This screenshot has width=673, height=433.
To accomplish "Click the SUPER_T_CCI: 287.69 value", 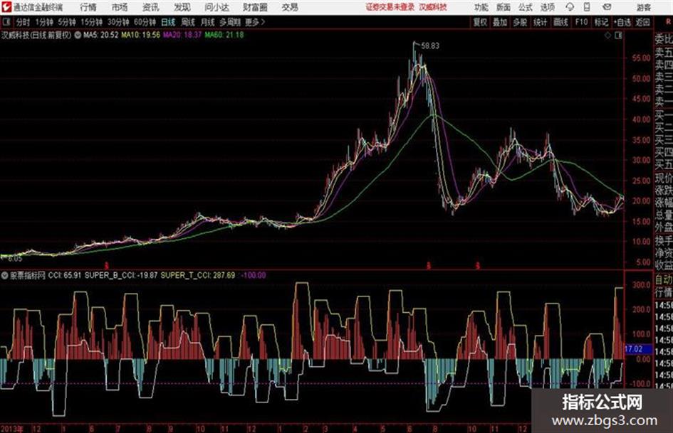I will pyautogui.click(x=198, y=275).
